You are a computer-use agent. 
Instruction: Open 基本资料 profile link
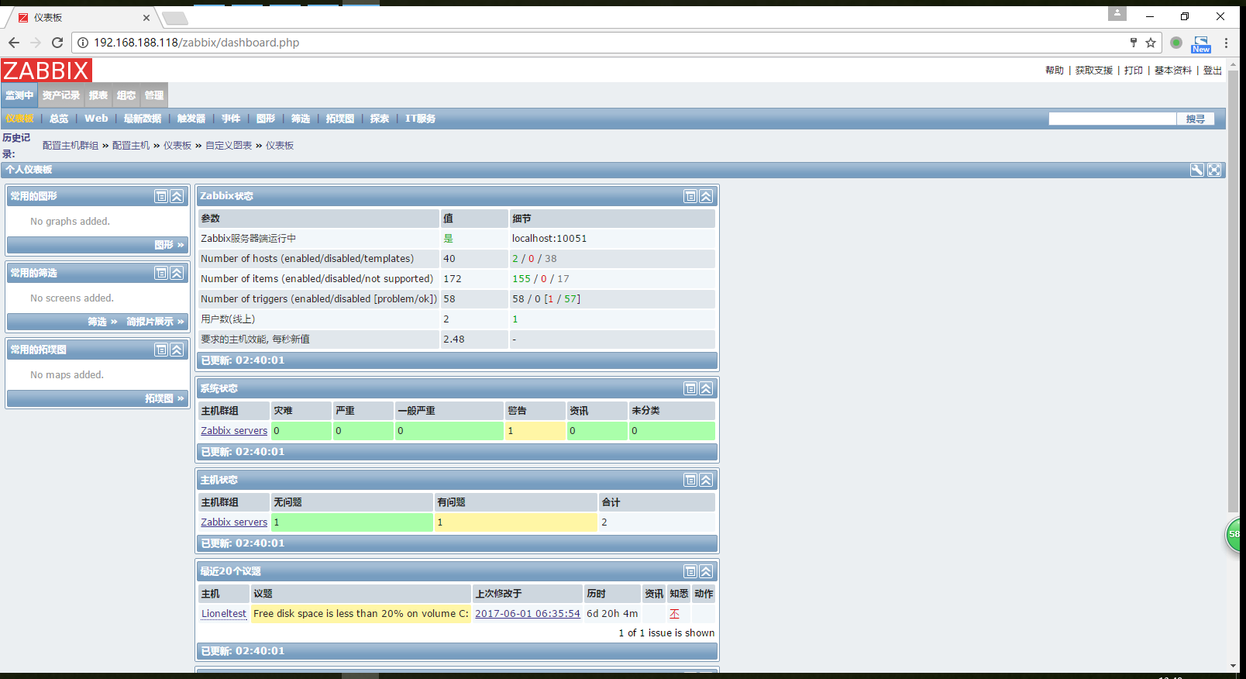1173,71
